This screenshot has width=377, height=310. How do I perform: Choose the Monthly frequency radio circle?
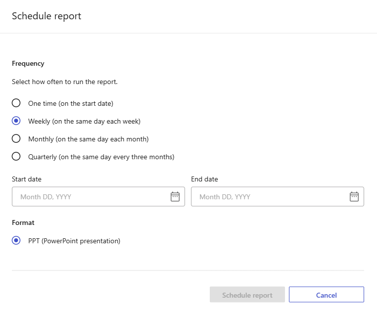click(16, 138)
